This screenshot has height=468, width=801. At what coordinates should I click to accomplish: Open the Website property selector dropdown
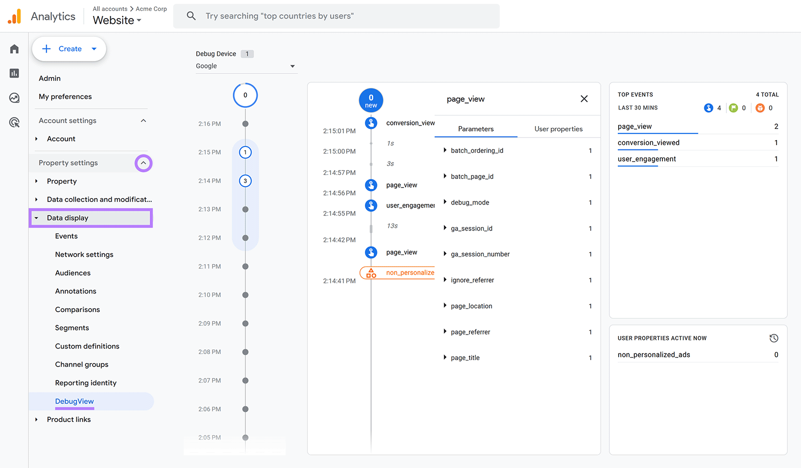[117, 20]
